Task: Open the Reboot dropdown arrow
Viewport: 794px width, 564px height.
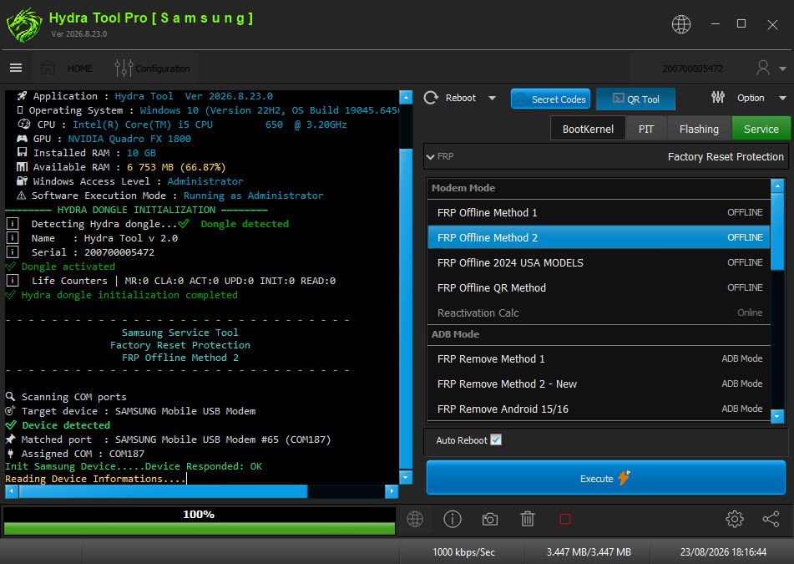Action: [x=493, y=99]
